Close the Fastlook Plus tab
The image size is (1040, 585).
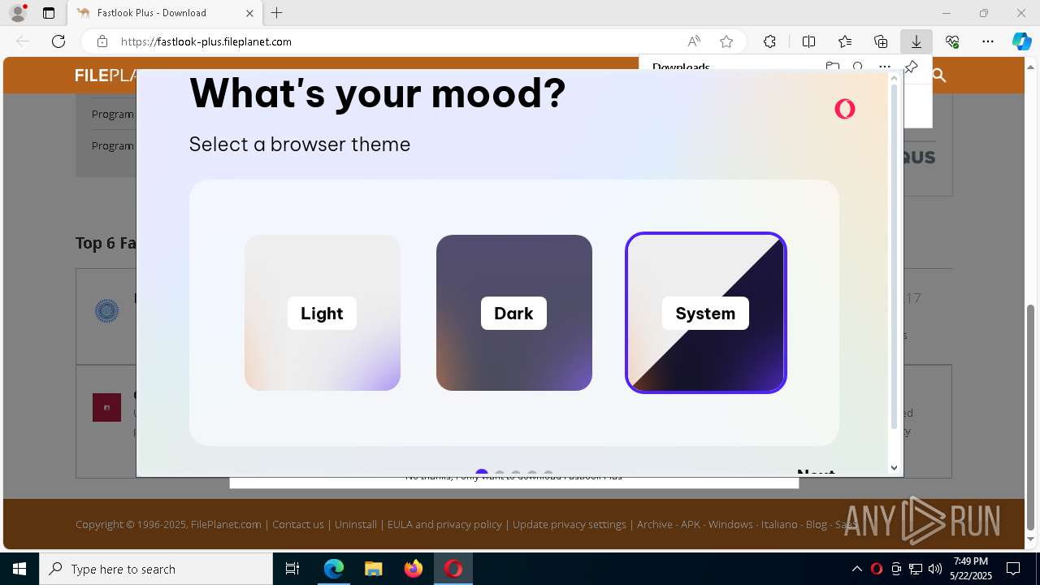(249, 13)
